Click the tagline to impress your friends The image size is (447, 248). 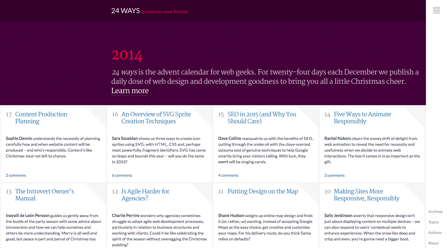coord(164,12)
